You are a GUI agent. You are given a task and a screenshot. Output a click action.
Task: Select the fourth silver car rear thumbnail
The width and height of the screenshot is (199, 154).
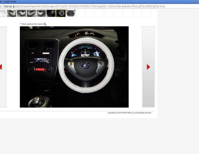pyautogui.click(x=41, y=13)
